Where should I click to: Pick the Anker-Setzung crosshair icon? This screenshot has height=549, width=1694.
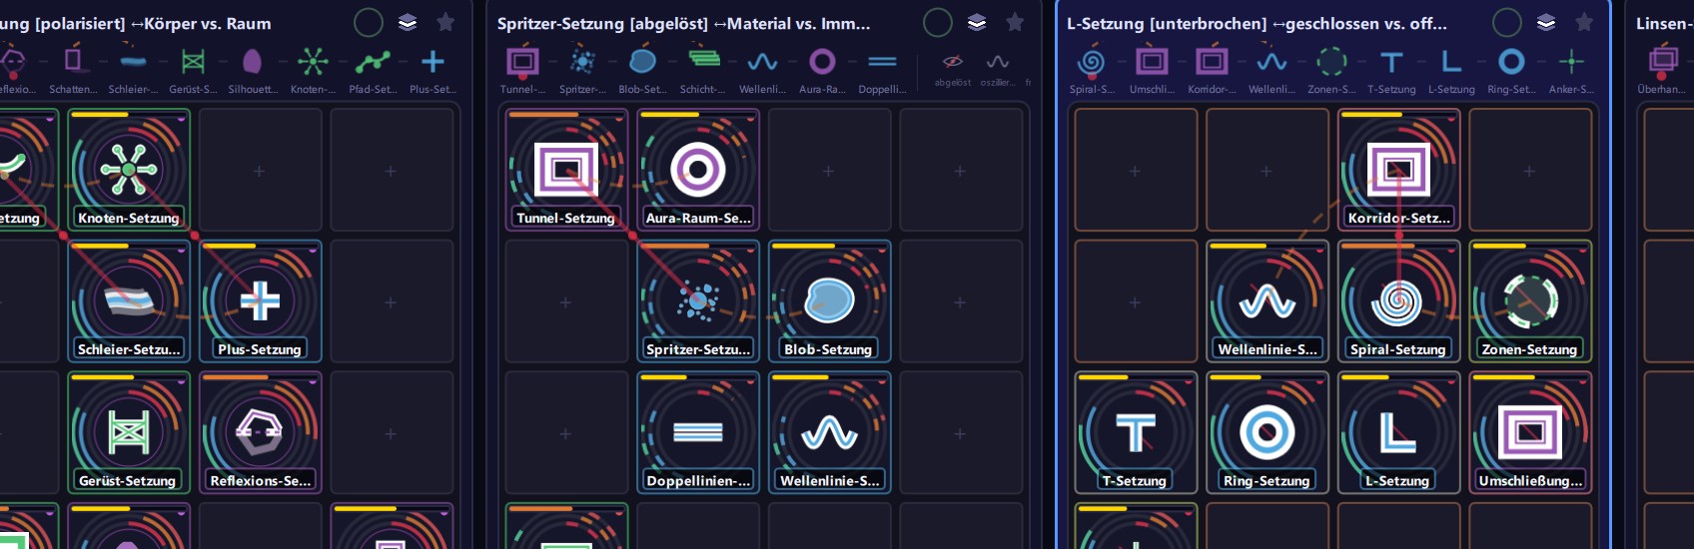[x=1571, y=63]
